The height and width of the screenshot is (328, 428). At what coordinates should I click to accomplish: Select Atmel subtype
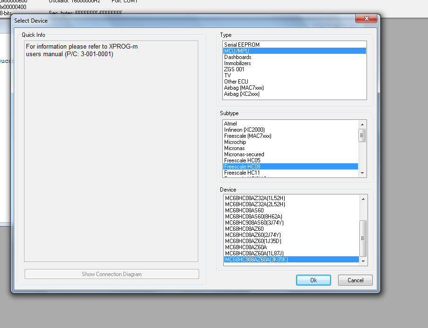pos(290,124)
